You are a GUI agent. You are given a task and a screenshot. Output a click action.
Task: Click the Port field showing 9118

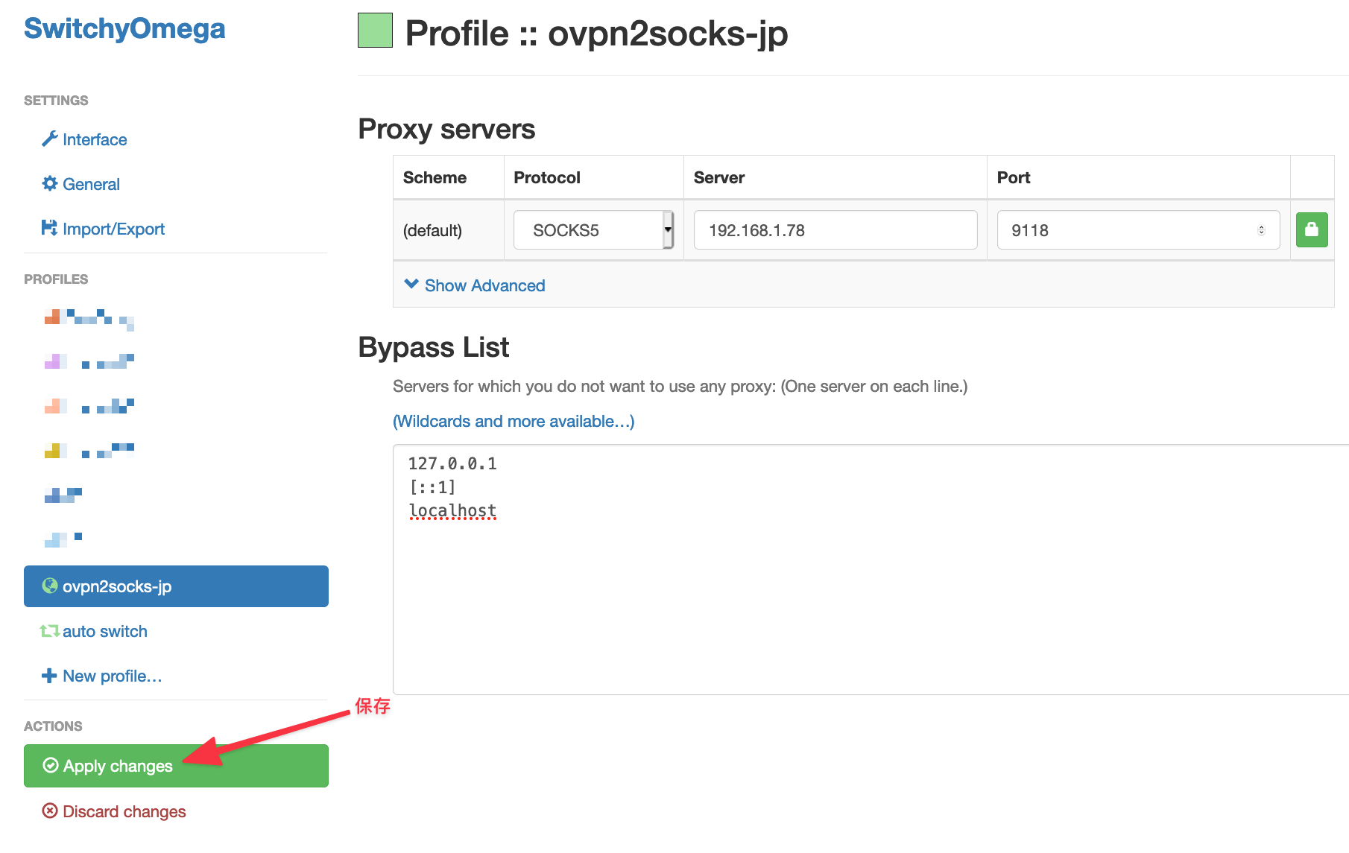coord(1138,230)
